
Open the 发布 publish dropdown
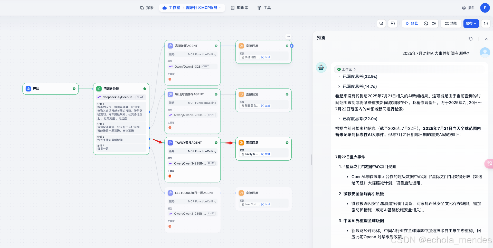click(471, 23)
